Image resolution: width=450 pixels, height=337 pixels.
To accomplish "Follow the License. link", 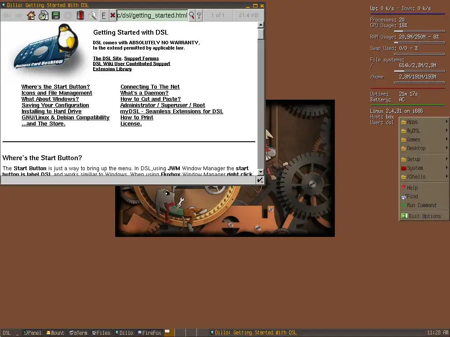I will coord(131,123).
